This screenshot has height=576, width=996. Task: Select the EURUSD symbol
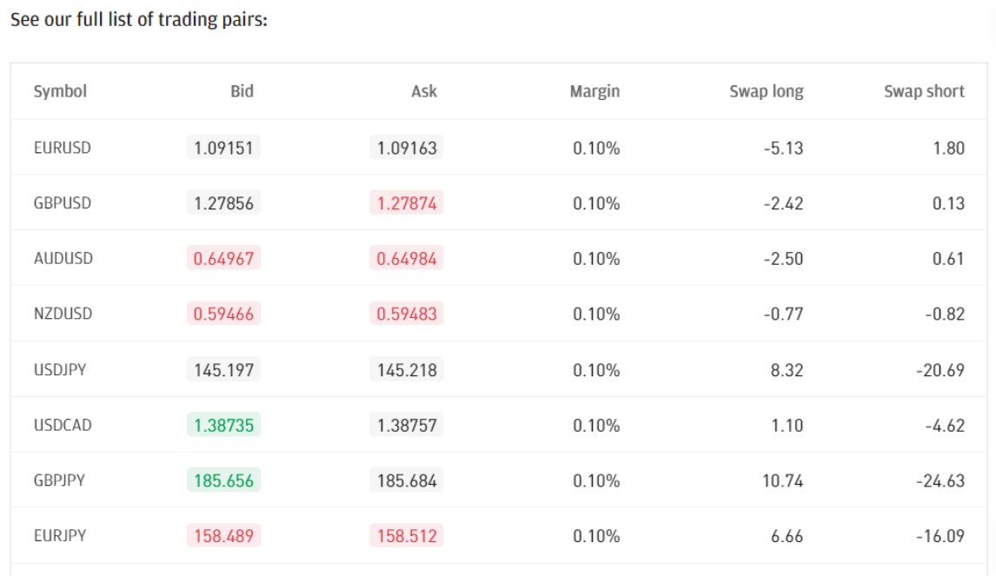click(x=63, y=148)
